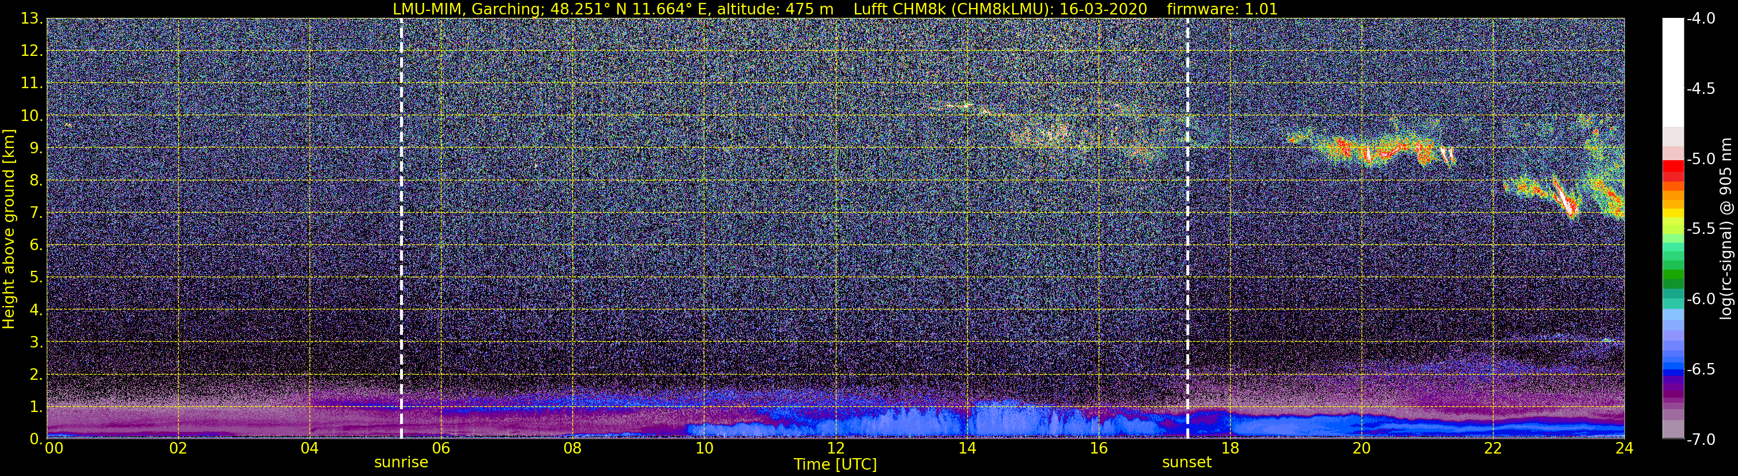1738x476 pixels.
Task: Click the height axis tick label 6.
Action: 35,245
